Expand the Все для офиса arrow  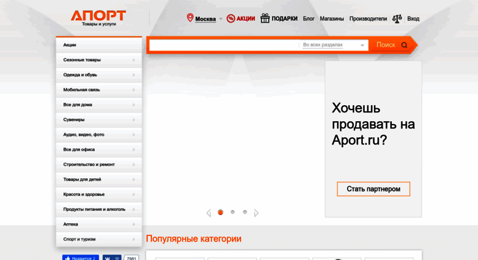click(133, 149)
